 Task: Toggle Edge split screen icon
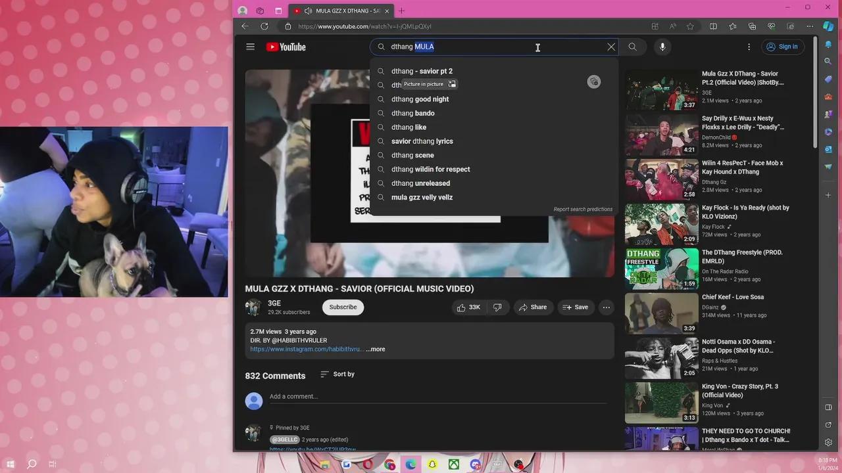click(x=713, y=26)
